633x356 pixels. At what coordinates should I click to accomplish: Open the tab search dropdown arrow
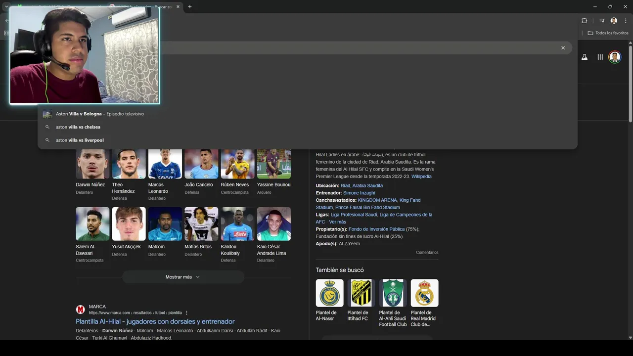click(x=6, y=6)
